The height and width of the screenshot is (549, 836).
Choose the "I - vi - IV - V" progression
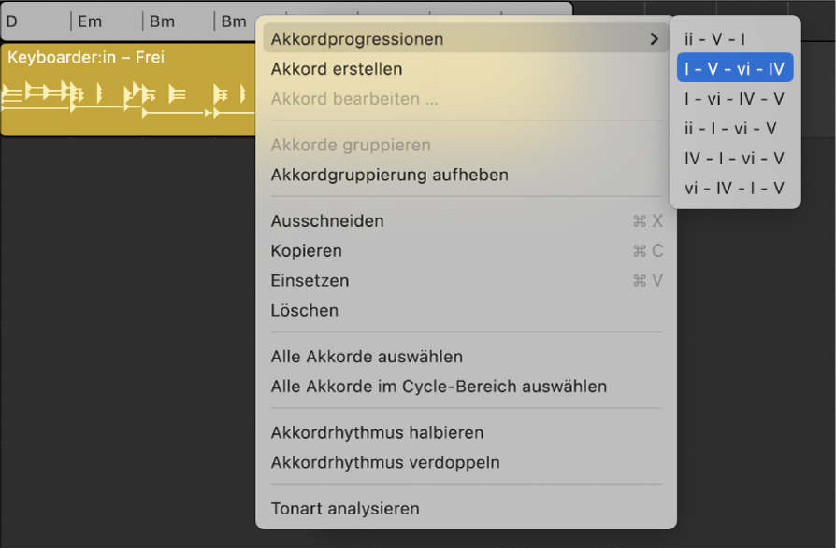pyautogui.click(x=735, y=97)
